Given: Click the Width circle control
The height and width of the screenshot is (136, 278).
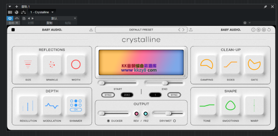Looking at the screenshot, I should (x=76, y=64).
